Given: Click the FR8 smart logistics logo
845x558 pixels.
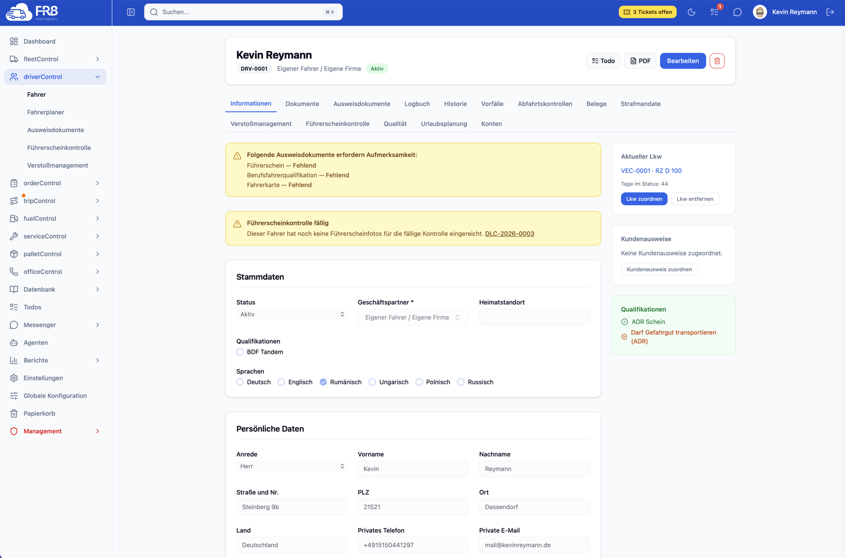Looking at the screenshot, I should tap(32, 12).
